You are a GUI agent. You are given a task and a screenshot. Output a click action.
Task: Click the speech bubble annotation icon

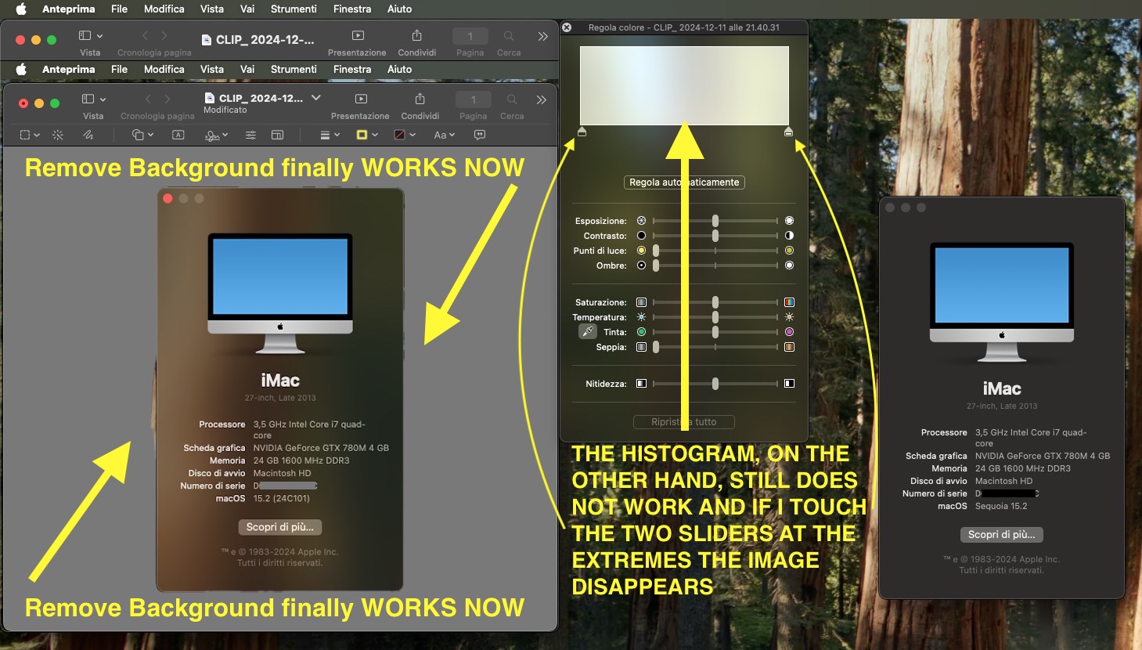480,135
